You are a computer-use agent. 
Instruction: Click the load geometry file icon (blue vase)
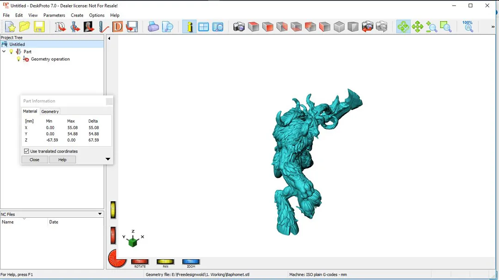(75, 27)
